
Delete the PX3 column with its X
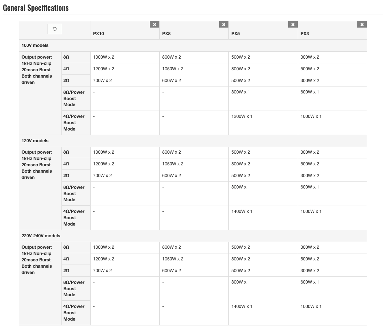362,24
